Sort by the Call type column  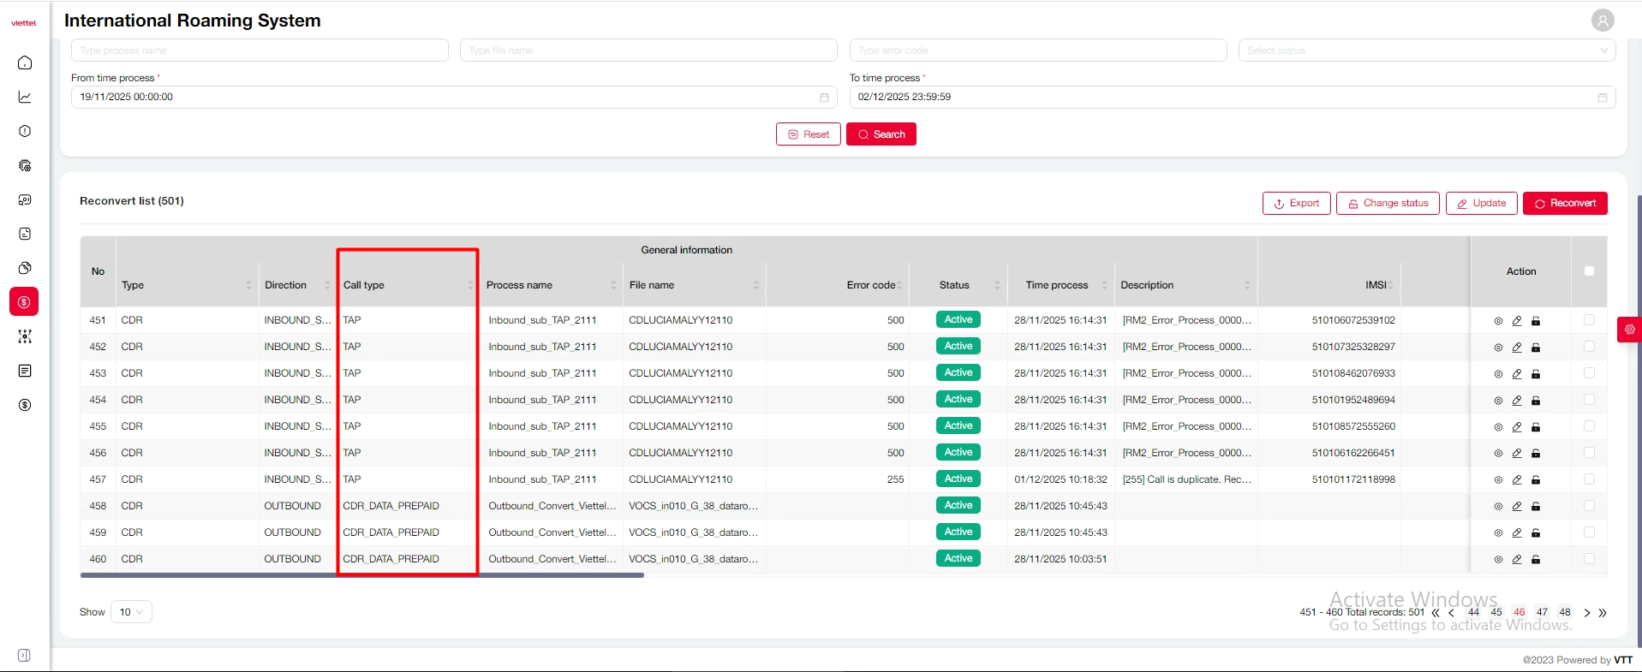pyautogui.click(x=469, y=285)
